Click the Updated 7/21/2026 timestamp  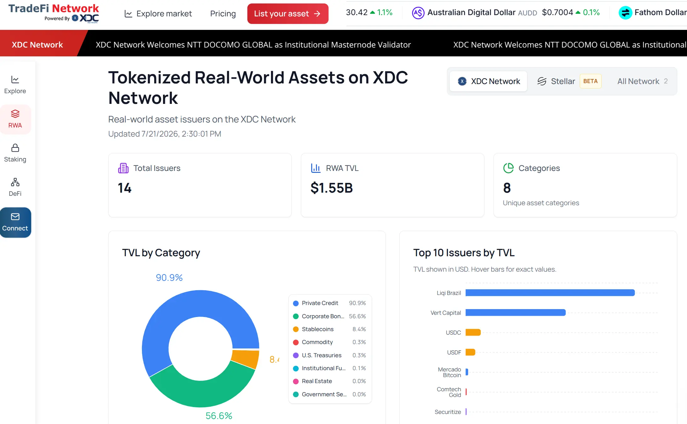165,134
